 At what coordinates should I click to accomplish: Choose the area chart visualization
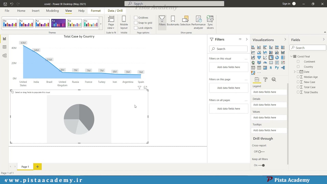click(259, 52)
